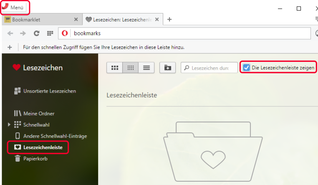Screen dimensions: 318x185
Task: Maximize the Opera window
Action: coord(299,8)
